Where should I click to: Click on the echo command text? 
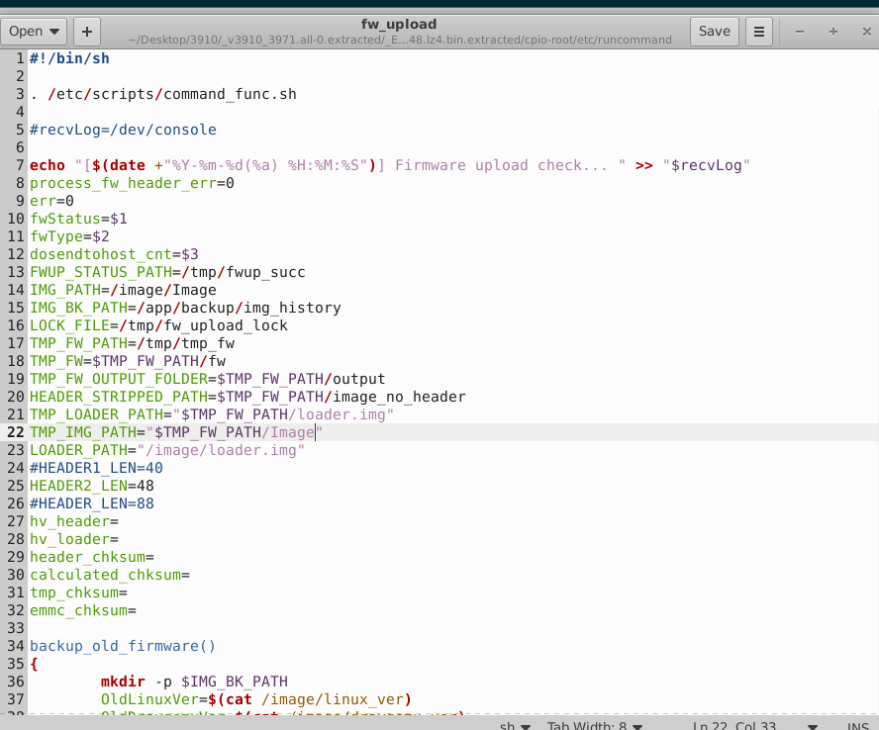pos(48,165)
